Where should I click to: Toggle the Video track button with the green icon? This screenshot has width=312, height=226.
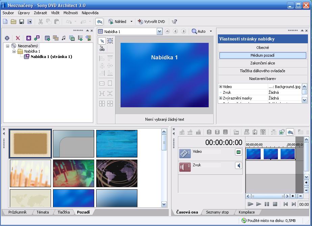click(239, 152)
